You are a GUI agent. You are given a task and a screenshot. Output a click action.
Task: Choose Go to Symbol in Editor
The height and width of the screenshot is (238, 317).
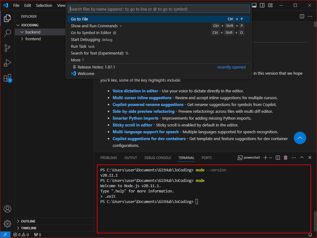point(159,33)
